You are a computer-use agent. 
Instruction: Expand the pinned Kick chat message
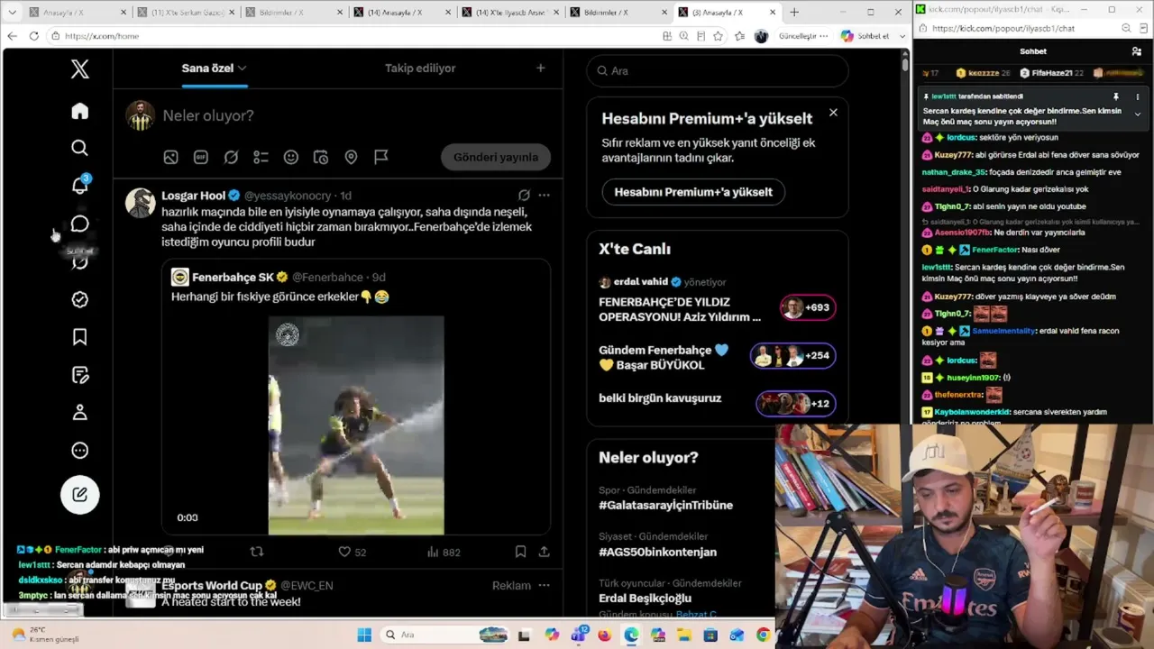coord(1137,114)
